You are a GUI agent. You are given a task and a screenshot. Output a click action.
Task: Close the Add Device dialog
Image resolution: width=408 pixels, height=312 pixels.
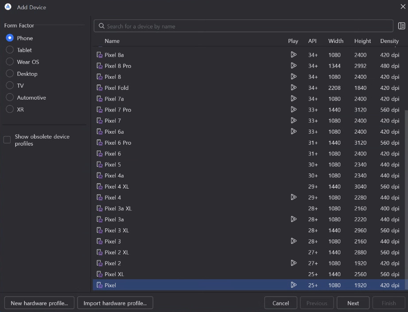(403, 7)
